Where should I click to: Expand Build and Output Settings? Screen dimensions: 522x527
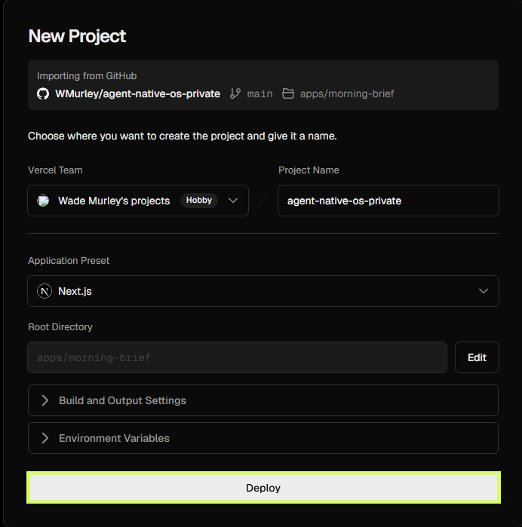(263, 400)
